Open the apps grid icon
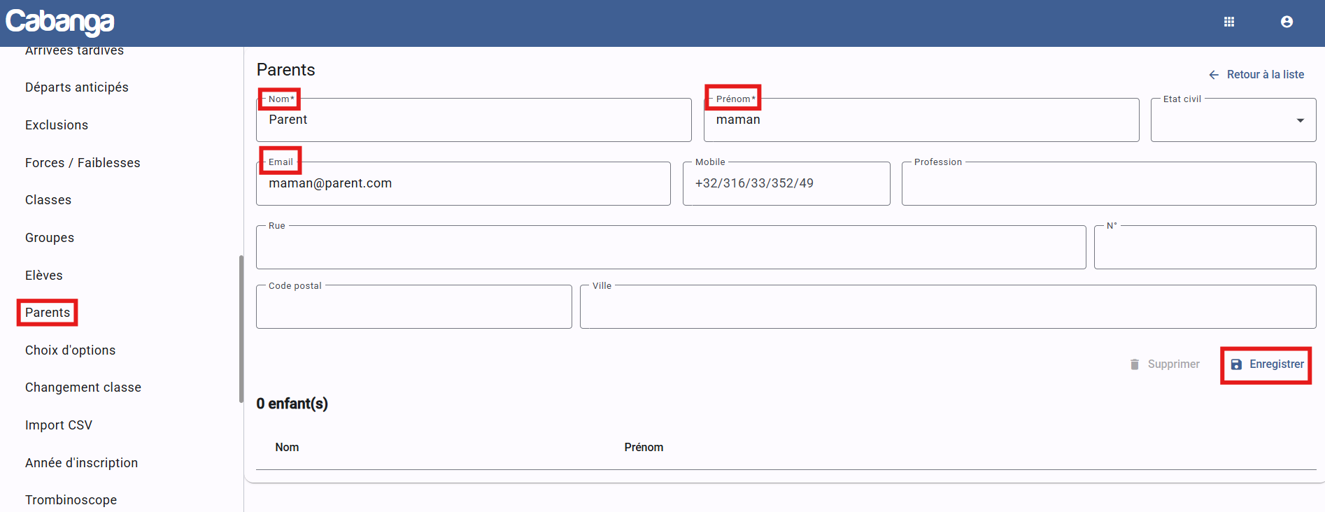 point(1228,22)
